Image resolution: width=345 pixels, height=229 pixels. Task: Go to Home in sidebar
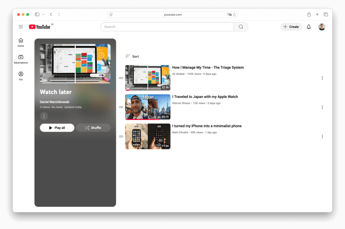pos(21,42)
